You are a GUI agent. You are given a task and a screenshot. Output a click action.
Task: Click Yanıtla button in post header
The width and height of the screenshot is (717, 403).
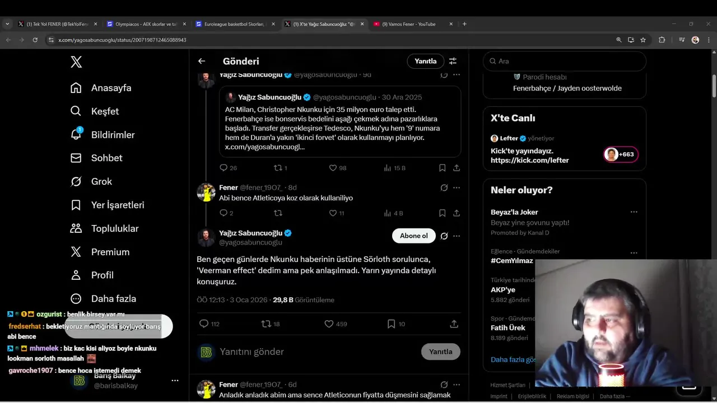tap(425, 61)
